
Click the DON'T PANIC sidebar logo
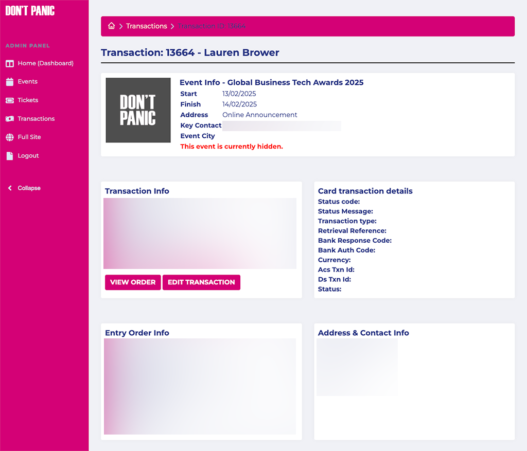tap(30, 11)
